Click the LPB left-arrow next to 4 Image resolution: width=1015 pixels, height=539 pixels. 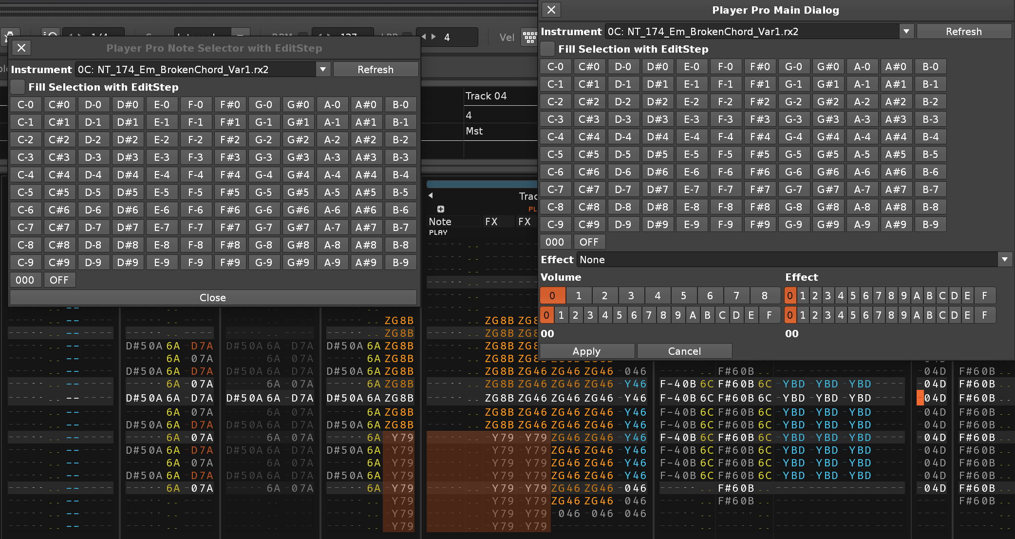point(424,37)
